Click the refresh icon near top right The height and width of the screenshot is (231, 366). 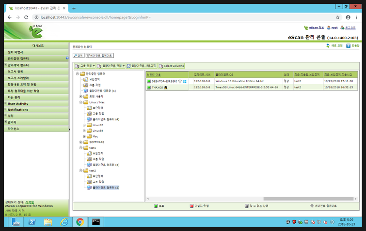coord(328,46)
